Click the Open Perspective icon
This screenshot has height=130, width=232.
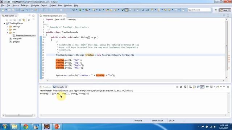(216, 10)
